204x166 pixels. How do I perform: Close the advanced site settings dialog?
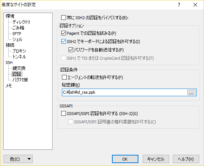click(195, 5)
